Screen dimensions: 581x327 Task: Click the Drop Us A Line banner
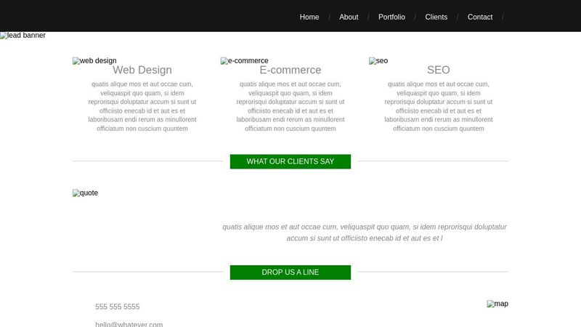tap(290, 272)
